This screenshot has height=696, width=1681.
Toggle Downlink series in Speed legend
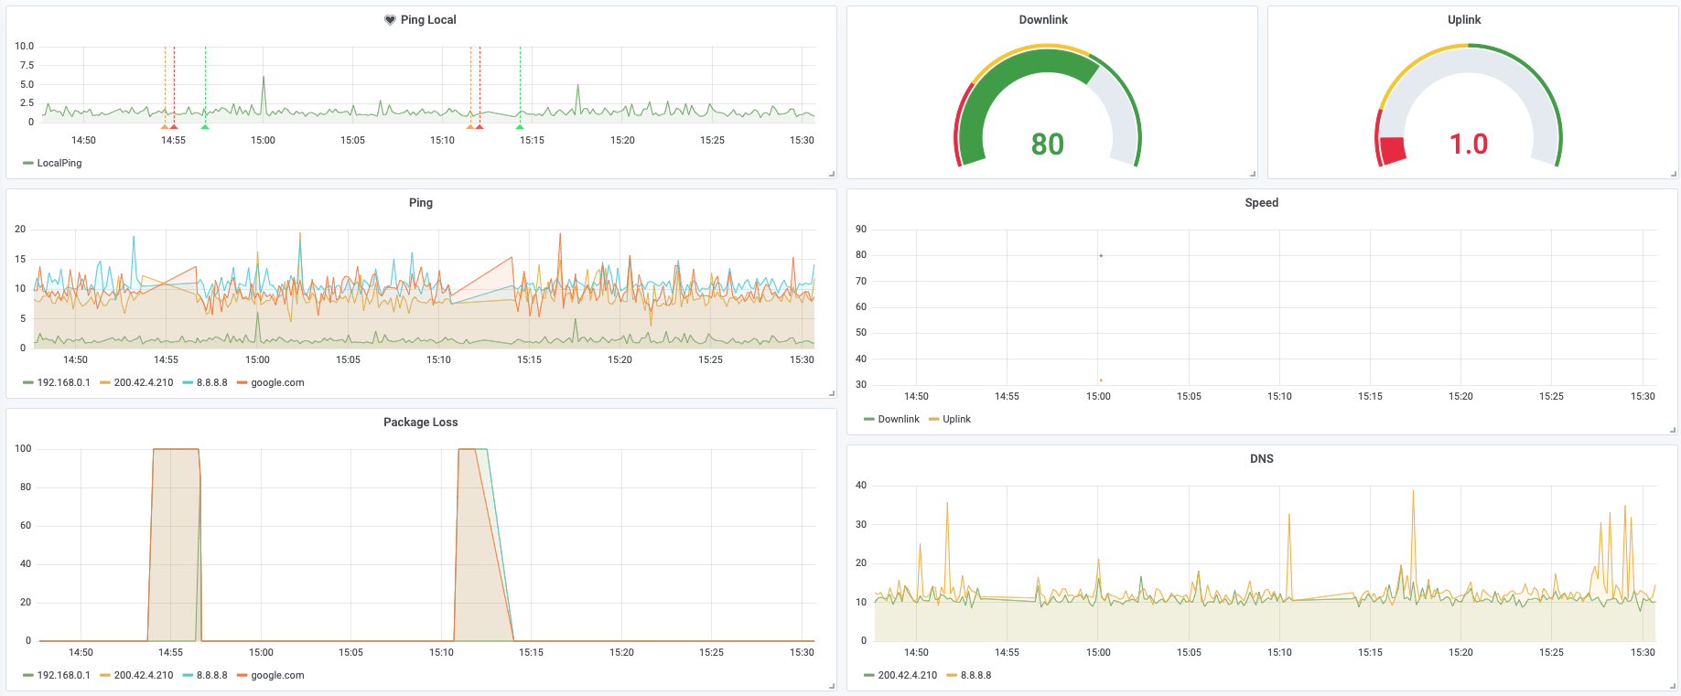point(899,419)
